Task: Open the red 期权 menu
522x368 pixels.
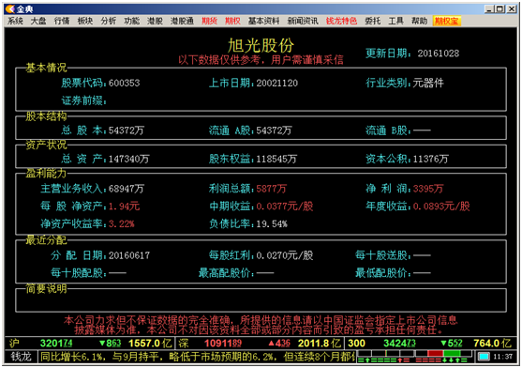Action: [x=232, y=21]
